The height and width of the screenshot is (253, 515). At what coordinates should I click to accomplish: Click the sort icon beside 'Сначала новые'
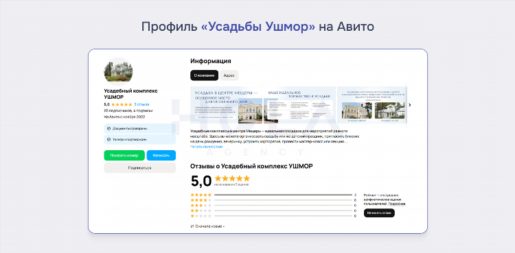click(x=192, y=226)
